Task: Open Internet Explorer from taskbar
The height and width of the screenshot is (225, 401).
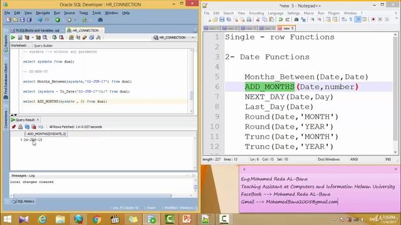Action: coord(42,219)
